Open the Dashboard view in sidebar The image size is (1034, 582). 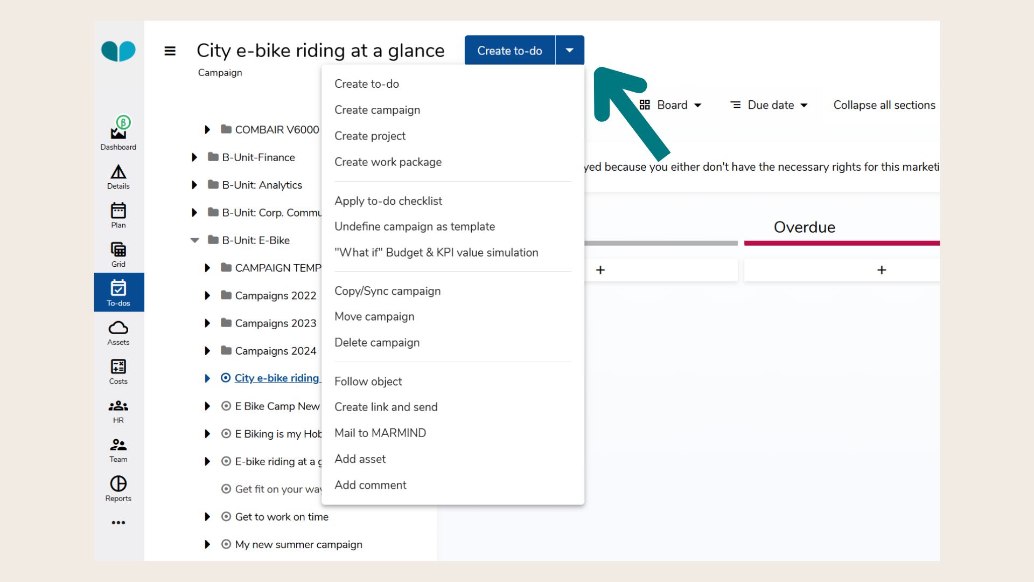(x=118, y=135)
